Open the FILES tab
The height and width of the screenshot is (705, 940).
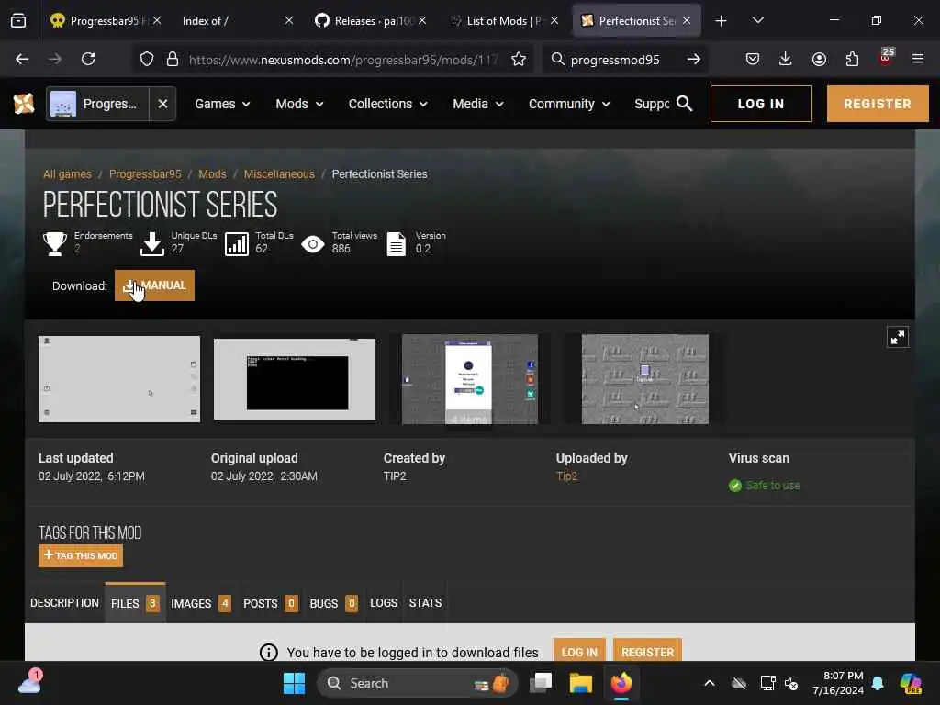click(135, 603)
